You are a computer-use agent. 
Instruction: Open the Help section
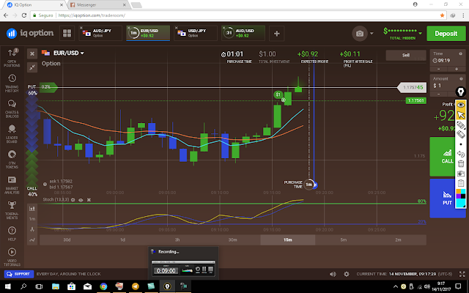click(x=12, y=234)
